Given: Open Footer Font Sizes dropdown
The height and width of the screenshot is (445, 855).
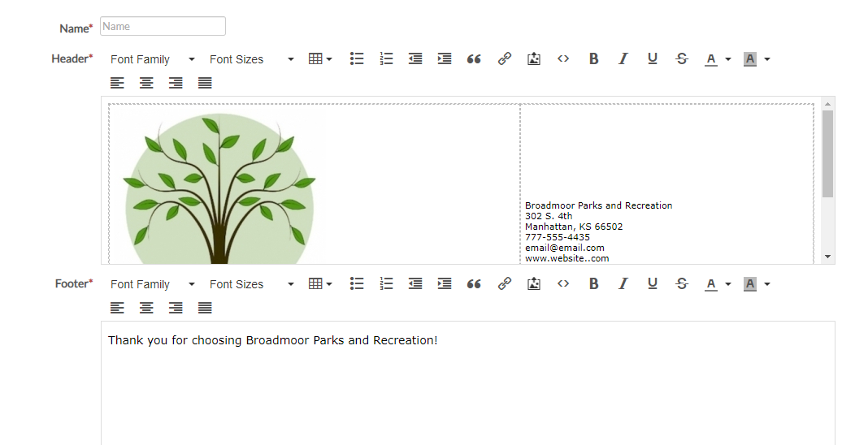Looking at the screenshot, I should click(x=251, y=284).
